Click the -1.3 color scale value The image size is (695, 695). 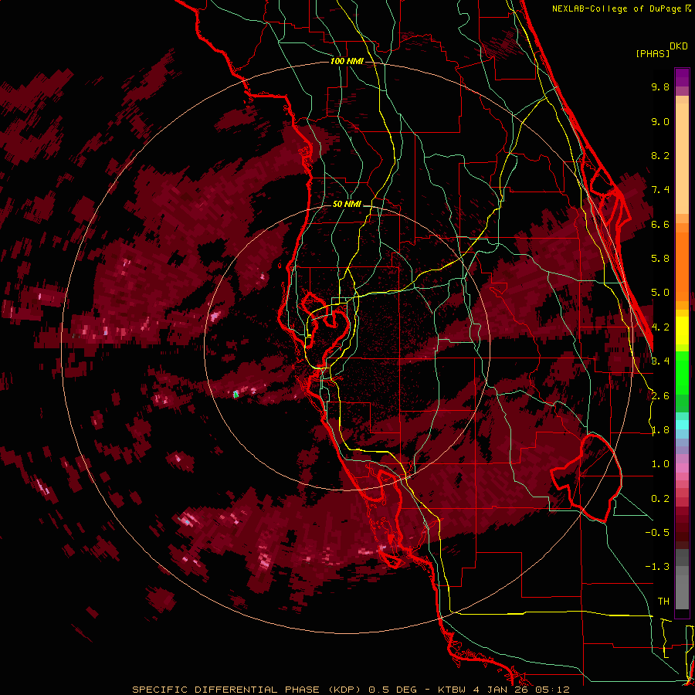click(x=657, y=567)
